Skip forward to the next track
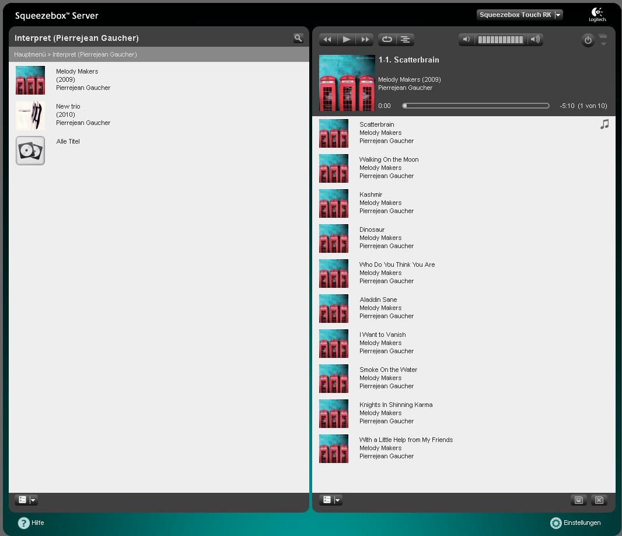Viewport: 622px width, 536px height. [365, 39]
